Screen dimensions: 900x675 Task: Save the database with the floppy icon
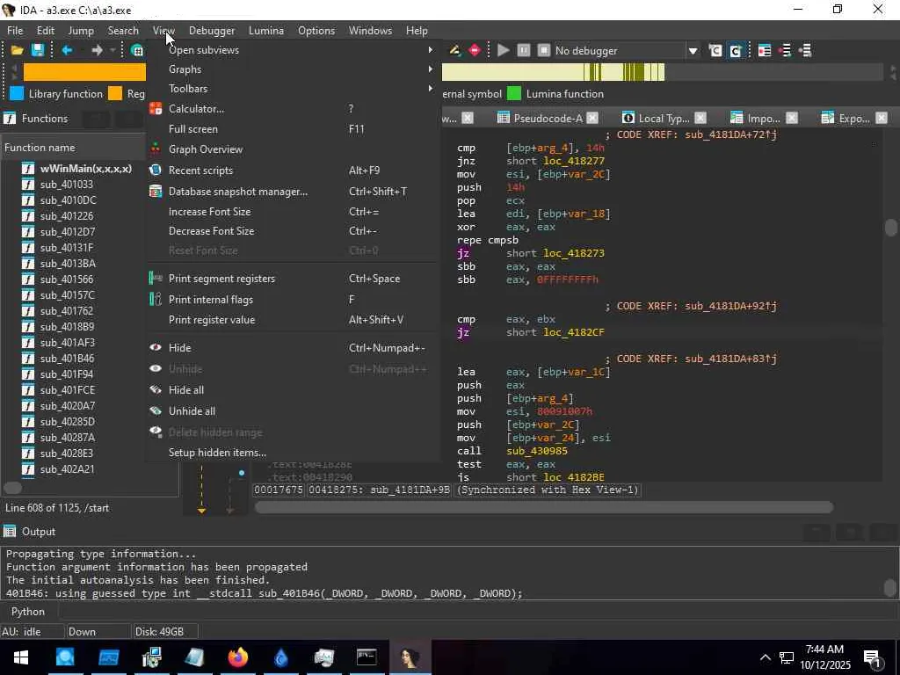(38, 50)
